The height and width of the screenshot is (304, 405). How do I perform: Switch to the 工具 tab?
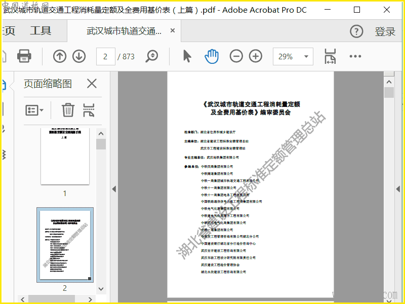pos(40,31)
